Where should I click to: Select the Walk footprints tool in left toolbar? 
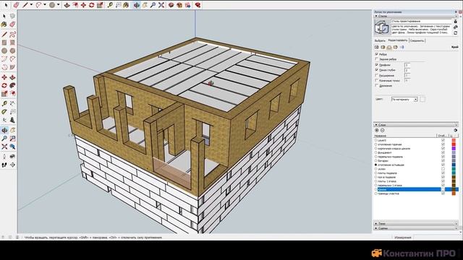4,165
